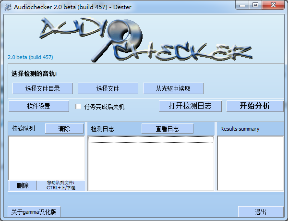Click the Audiochecker title bar app icon
The image size is (288, 221).
pyautogui.click(x=7, y=7)
